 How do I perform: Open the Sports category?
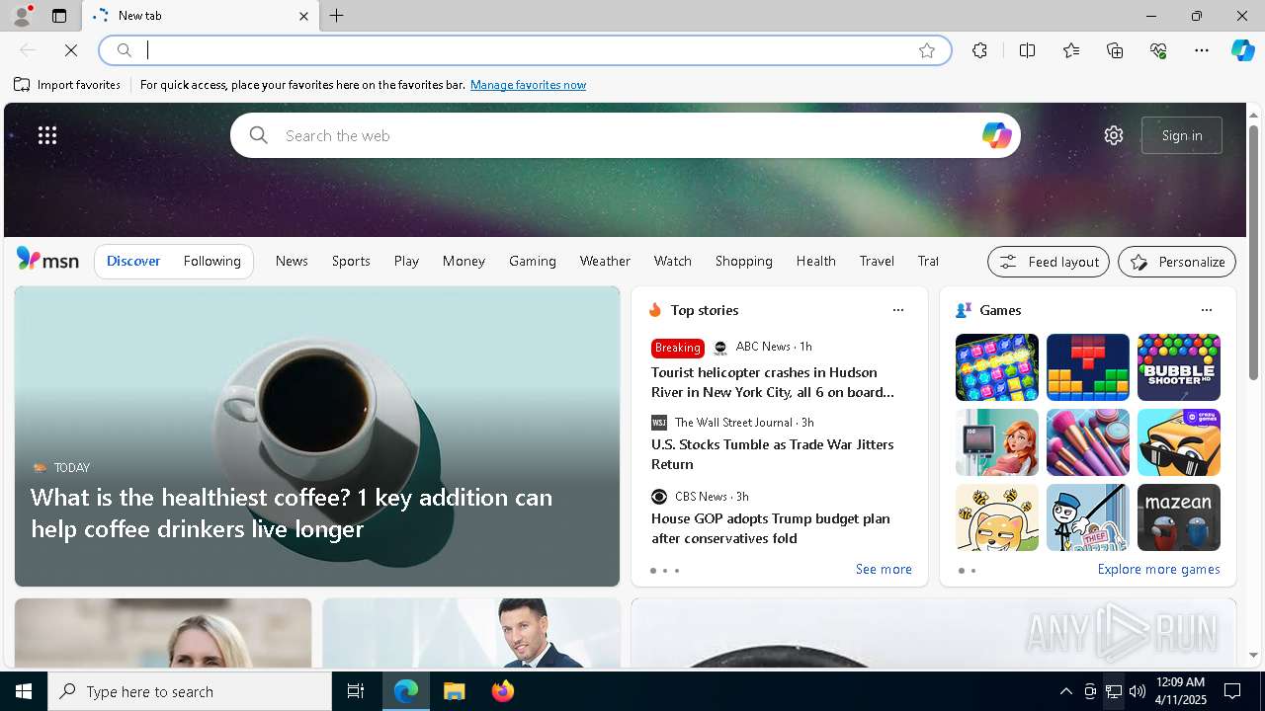tap(351, 261)
